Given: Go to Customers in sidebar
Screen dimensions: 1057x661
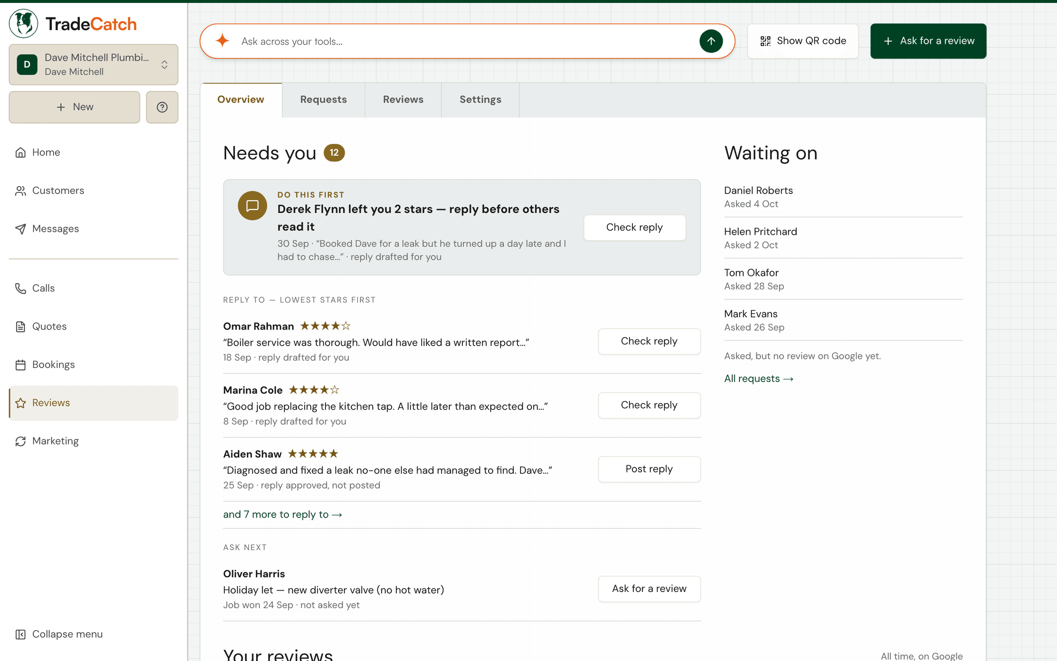Looking at the screenshot, I should 93,191.
